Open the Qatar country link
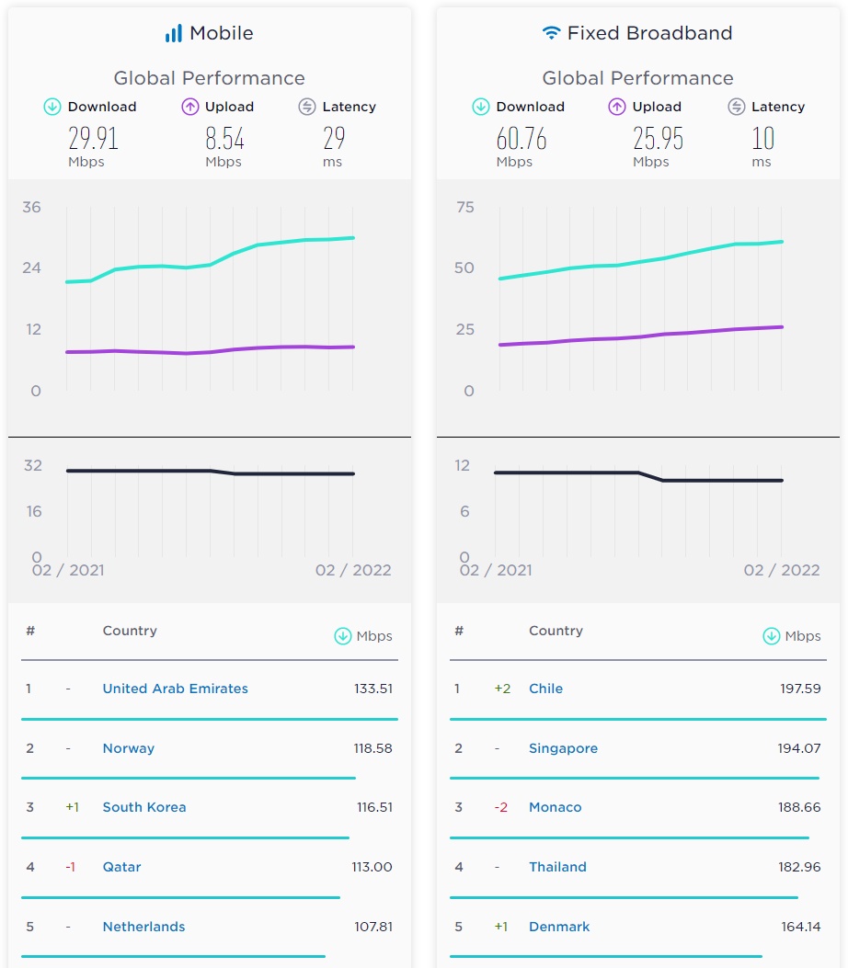 (x=121, y=867)
